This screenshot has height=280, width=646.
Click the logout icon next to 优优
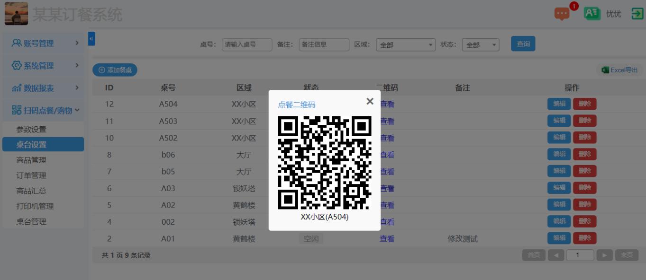(637, 13)
